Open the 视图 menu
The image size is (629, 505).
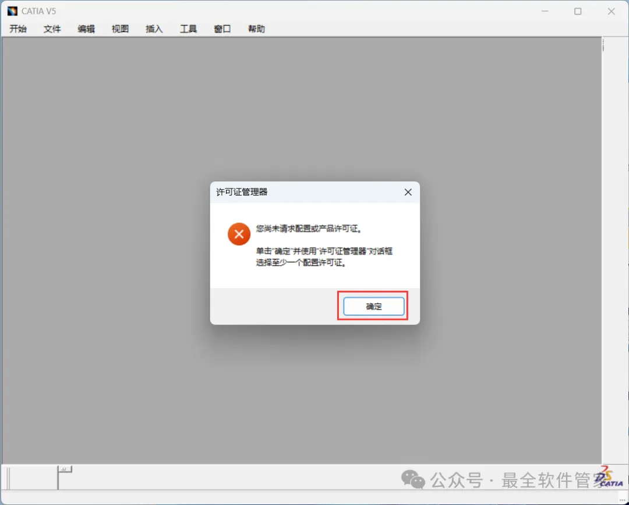click(121, 29)
